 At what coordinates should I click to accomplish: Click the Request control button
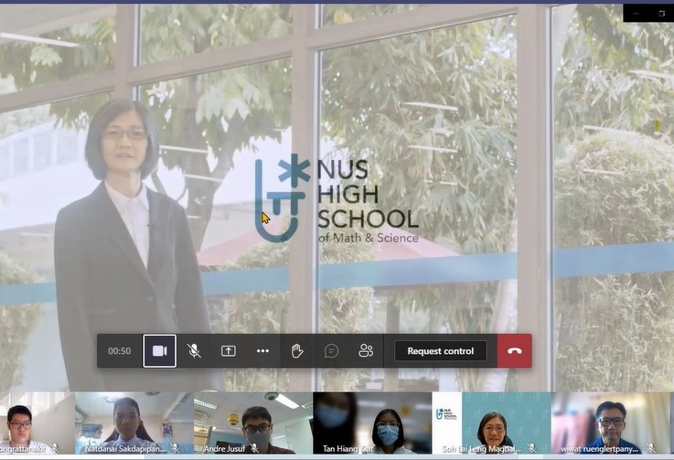441,351
